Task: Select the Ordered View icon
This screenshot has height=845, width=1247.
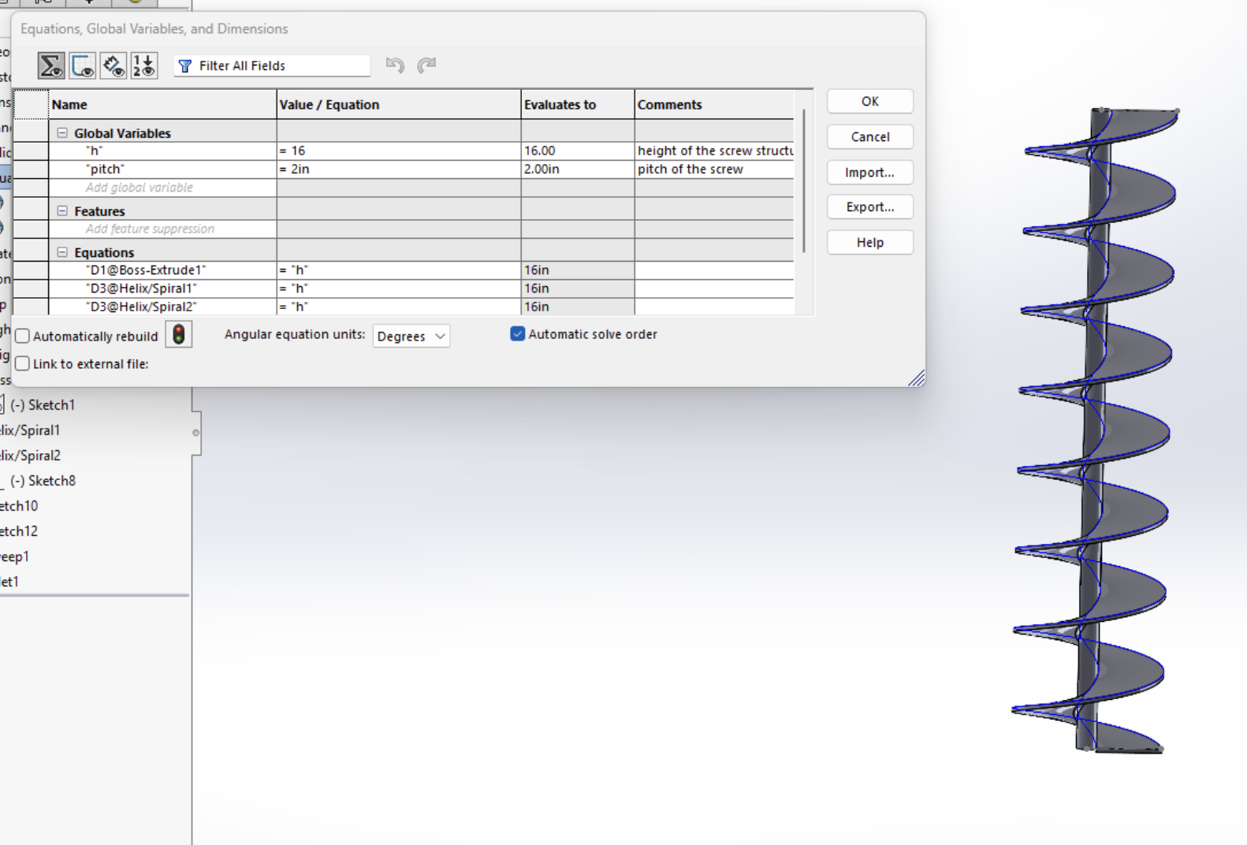Action: tap(144, 65)
